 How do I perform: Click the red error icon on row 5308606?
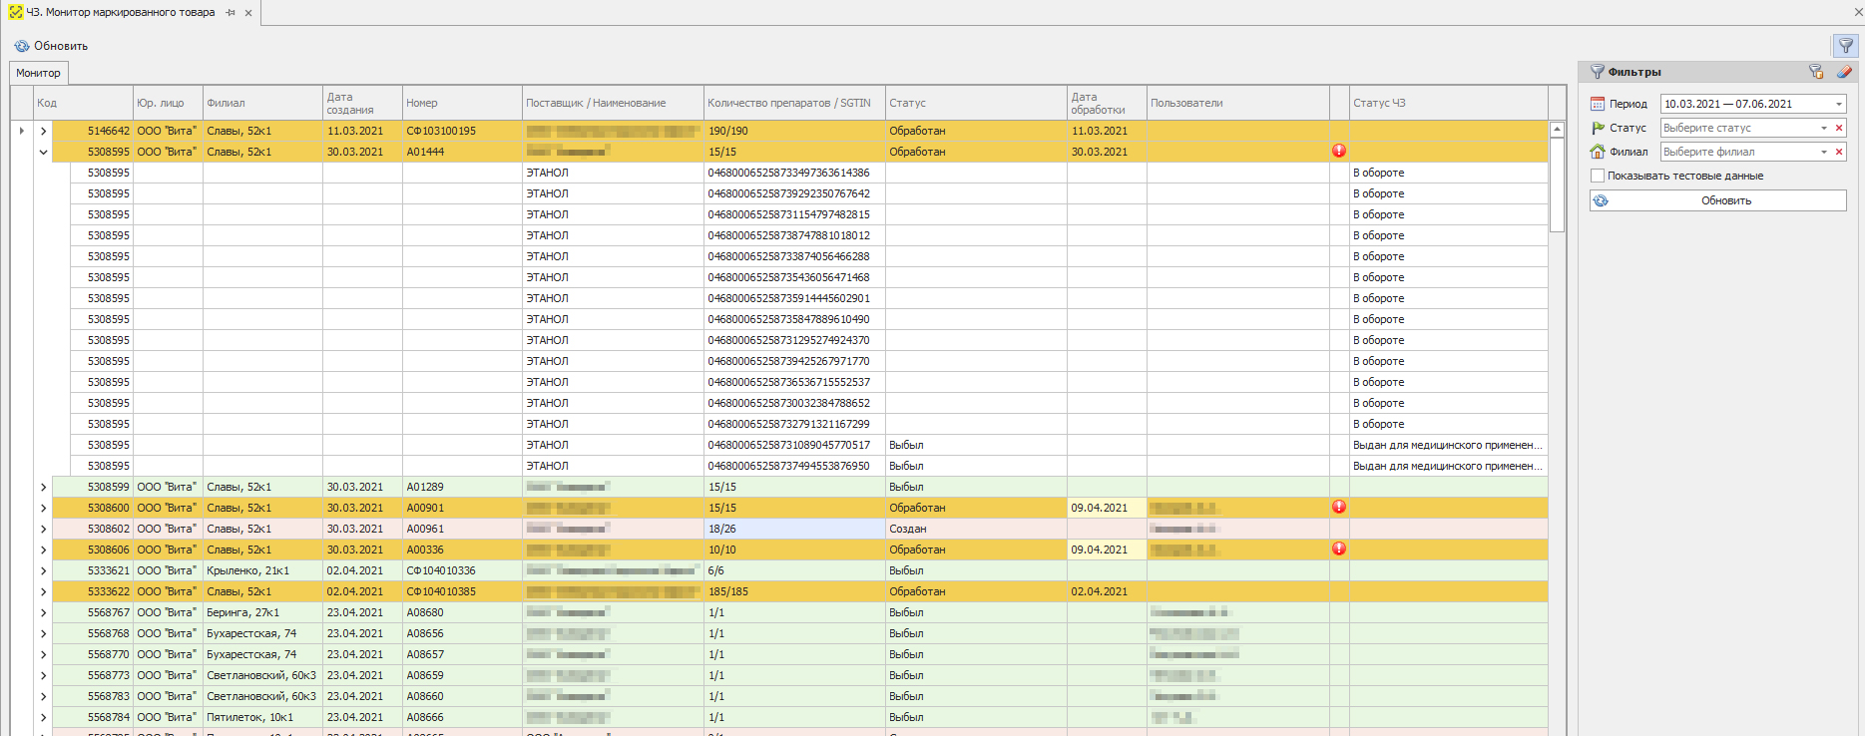(1339, 550)
